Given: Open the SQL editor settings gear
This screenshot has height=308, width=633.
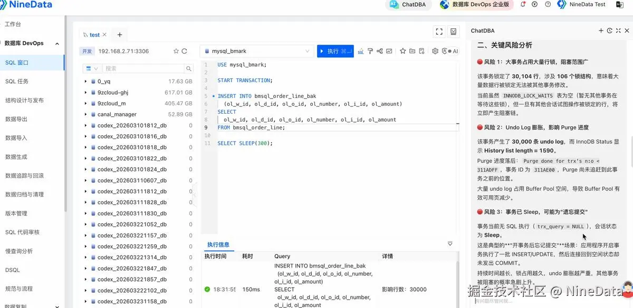Looking at the screenshot, I should (435, 51).
